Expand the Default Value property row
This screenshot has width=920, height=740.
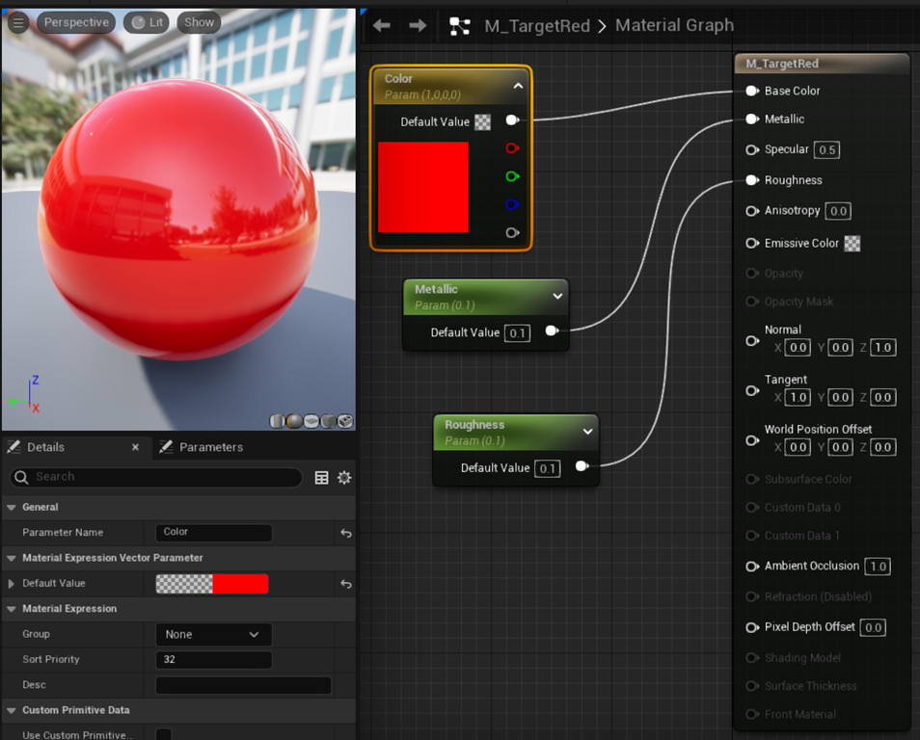[12, 584]
